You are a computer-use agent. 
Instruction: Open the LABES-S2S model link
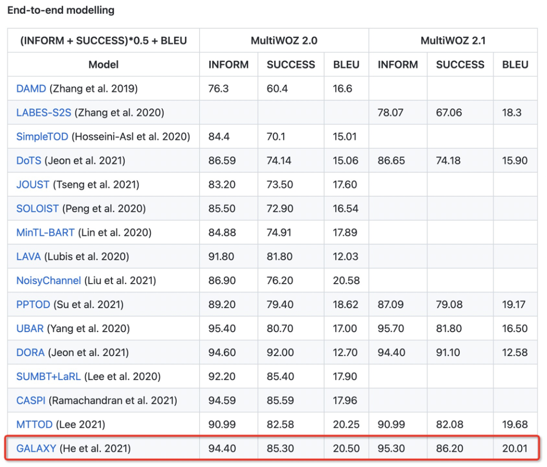pyautogui.click(x=44, y=112)
